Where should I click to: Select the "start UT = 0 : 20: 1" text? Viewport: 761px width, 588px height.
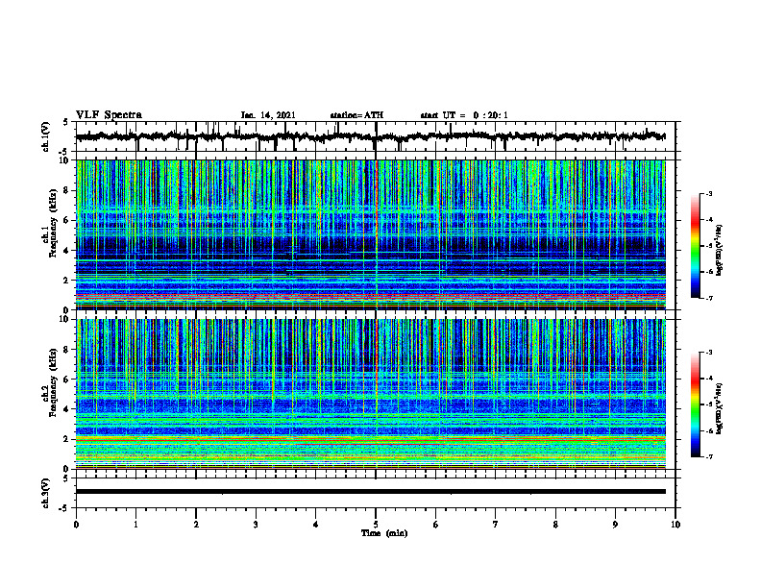[x=464, y=115]
